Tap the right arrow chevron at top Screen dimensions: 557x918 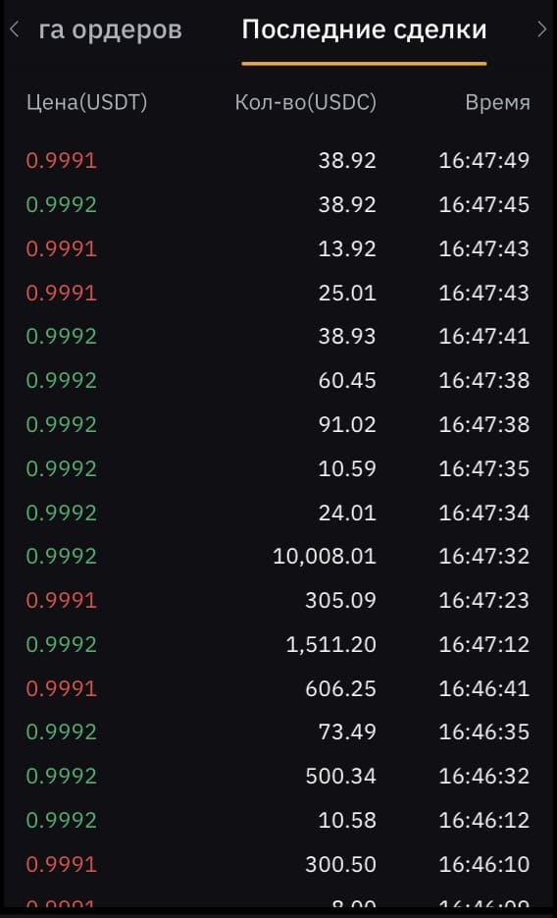point(542,29)
